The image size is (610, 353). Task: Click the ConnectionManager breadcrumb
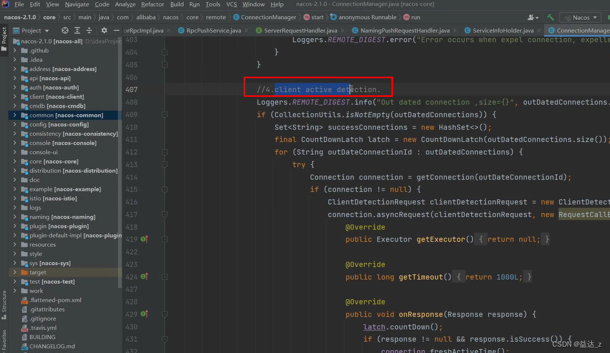pos(264,18)
